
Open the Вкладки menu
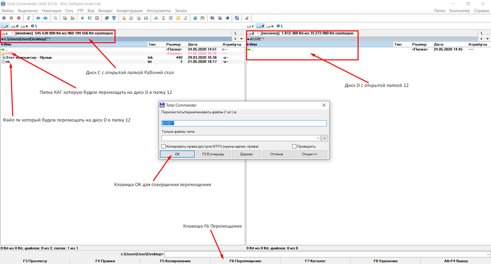pyautogui.click(x=106, y=11)
